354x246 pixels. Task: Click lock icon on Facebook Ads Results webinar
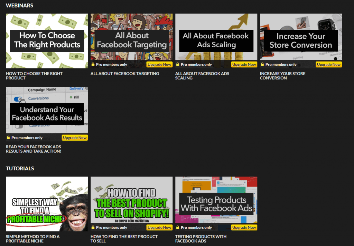8,138
